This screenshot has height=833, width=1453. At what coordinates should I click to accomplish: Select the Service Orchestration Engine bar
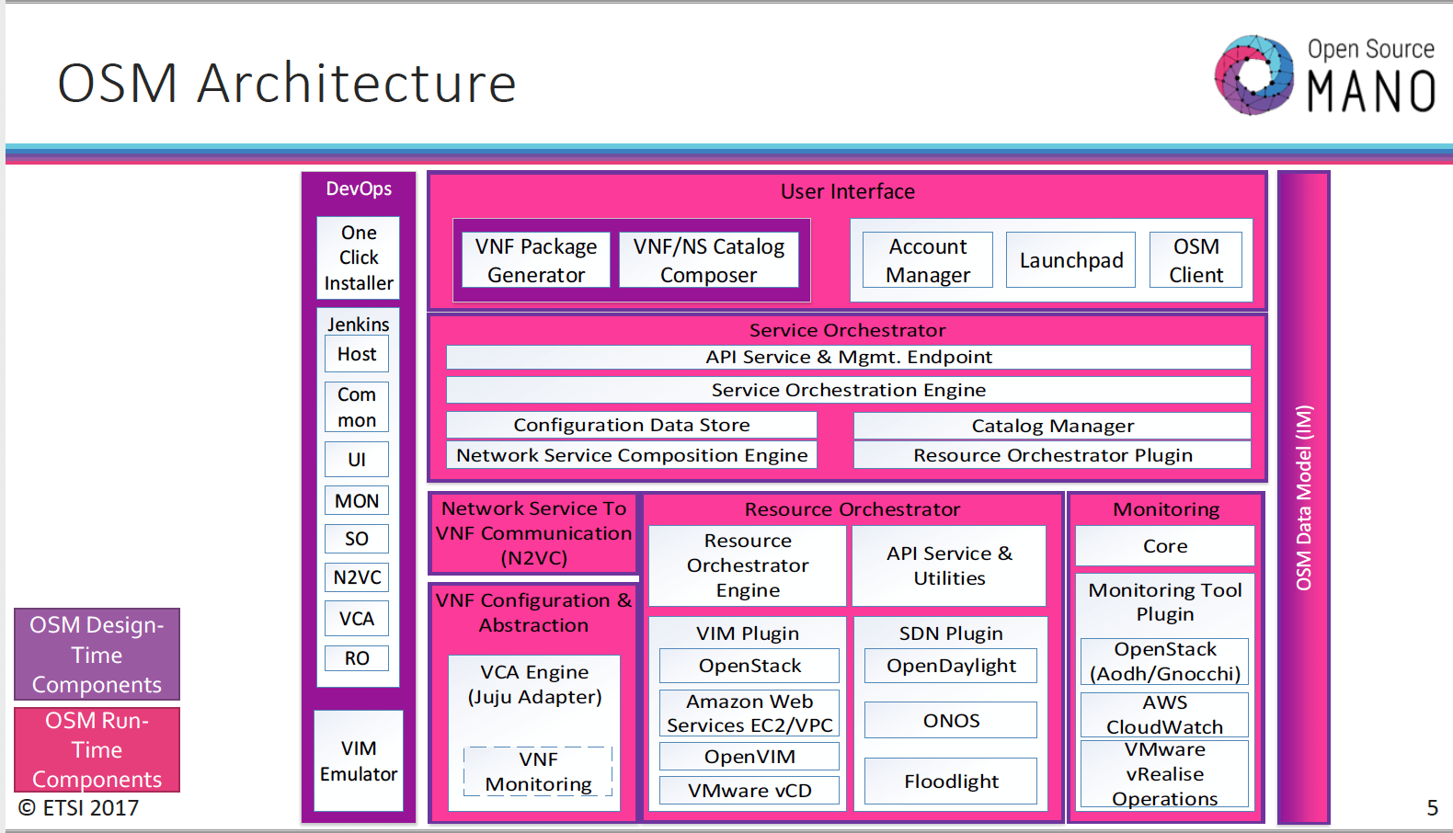pyautogui.click(x=848, y=390)
